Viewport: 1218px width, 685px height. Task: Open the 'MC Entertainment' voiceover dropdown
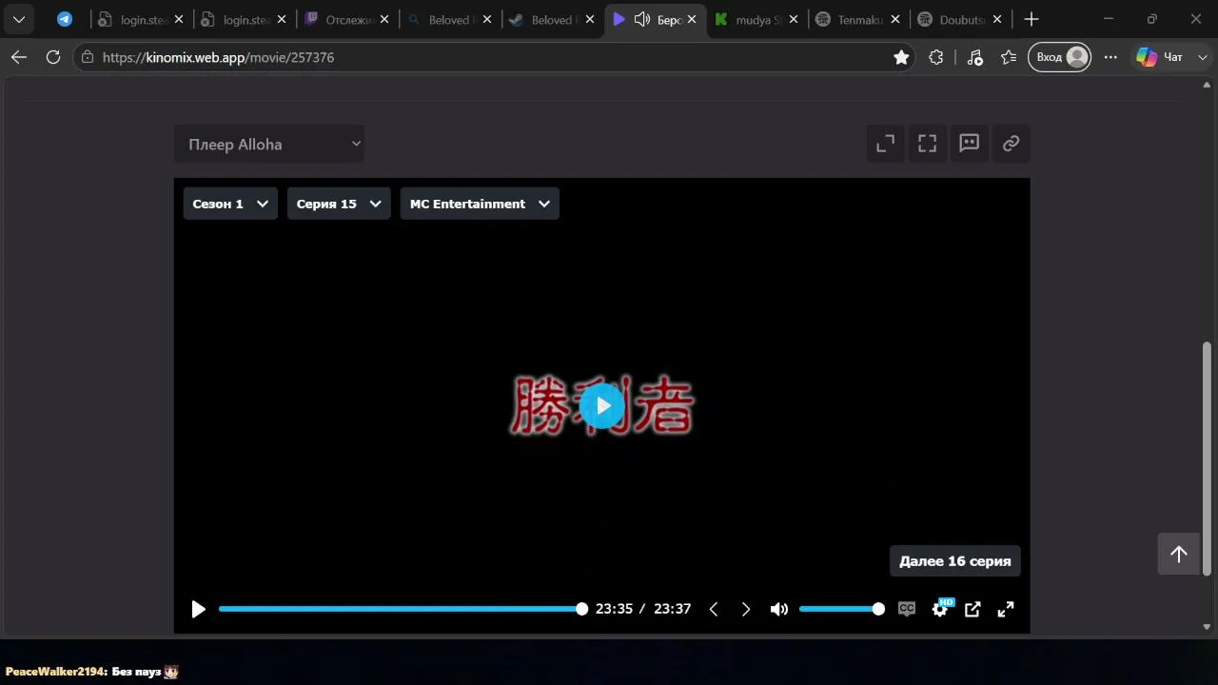[x=480, y=204]
